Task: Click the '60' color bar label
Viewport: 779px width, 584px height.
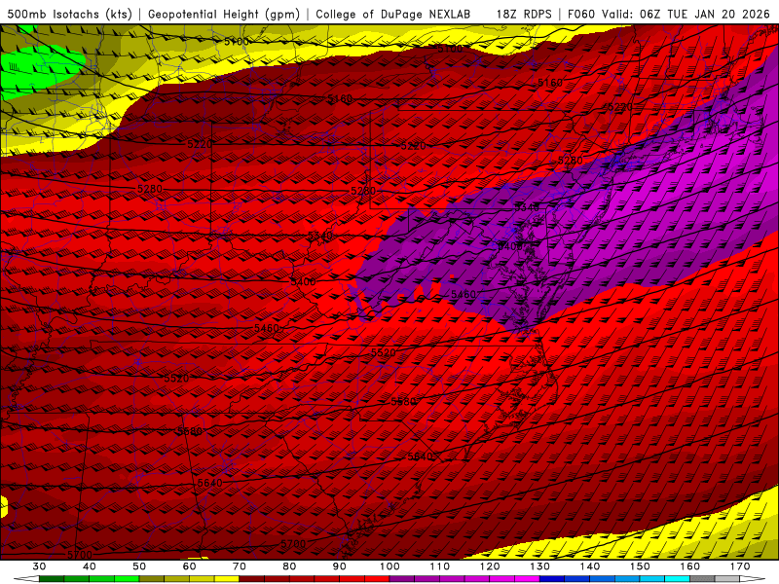Action: pyautogui.click(x=189, y=566)
